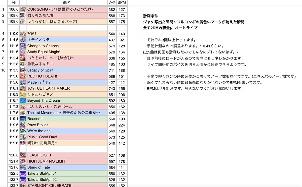
Task: Select the seconds value 122.5
Action: pos(14,173)
